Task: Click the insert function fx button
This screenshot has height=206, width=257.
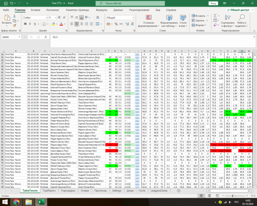Action: click(x=46, y=37)
